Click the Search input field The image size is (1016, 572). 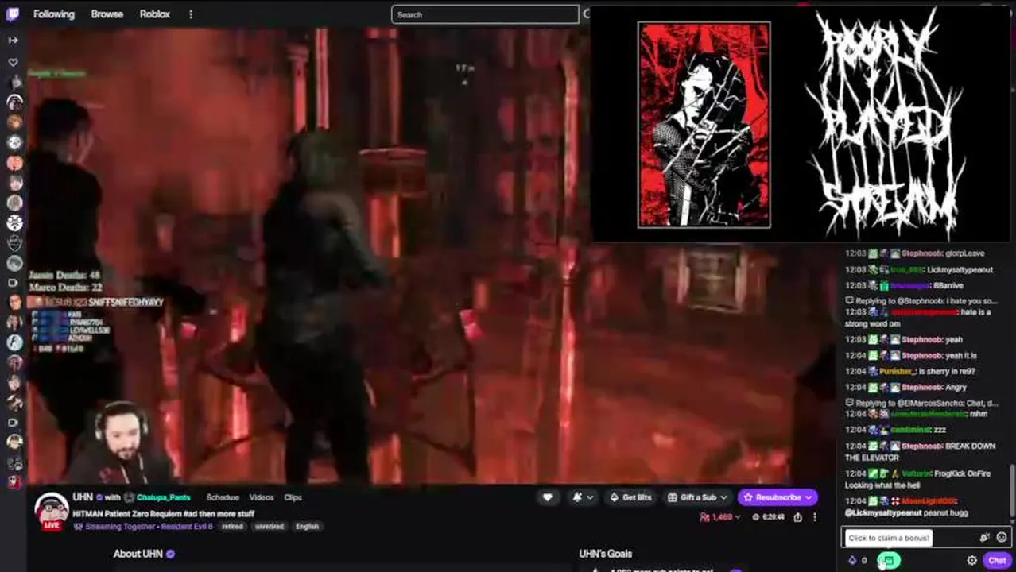pyautogui.click(x=485, y=14)
